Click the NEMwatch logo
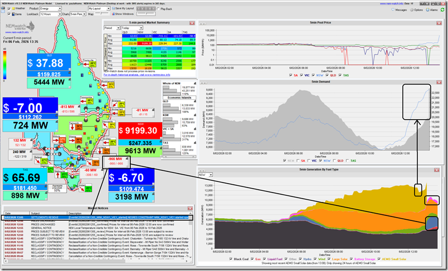Viewport: 448px width, 271px height. (x=20, y=27)
